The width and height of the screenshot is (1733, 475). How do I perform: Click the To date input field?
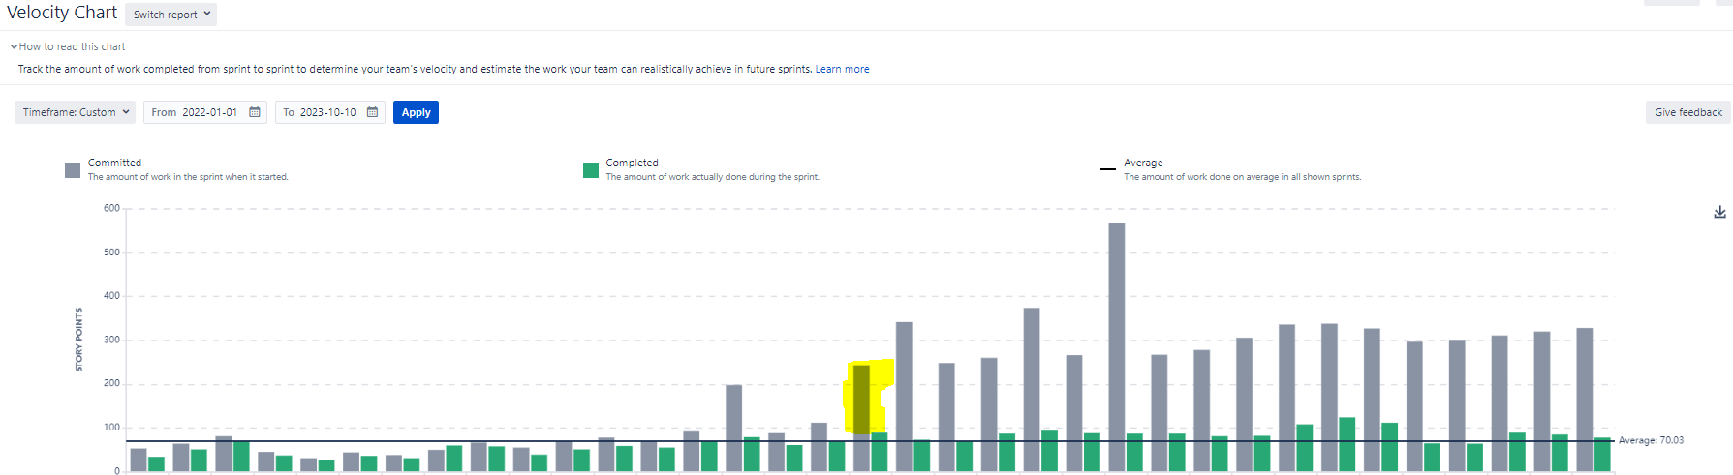(329, 112)
